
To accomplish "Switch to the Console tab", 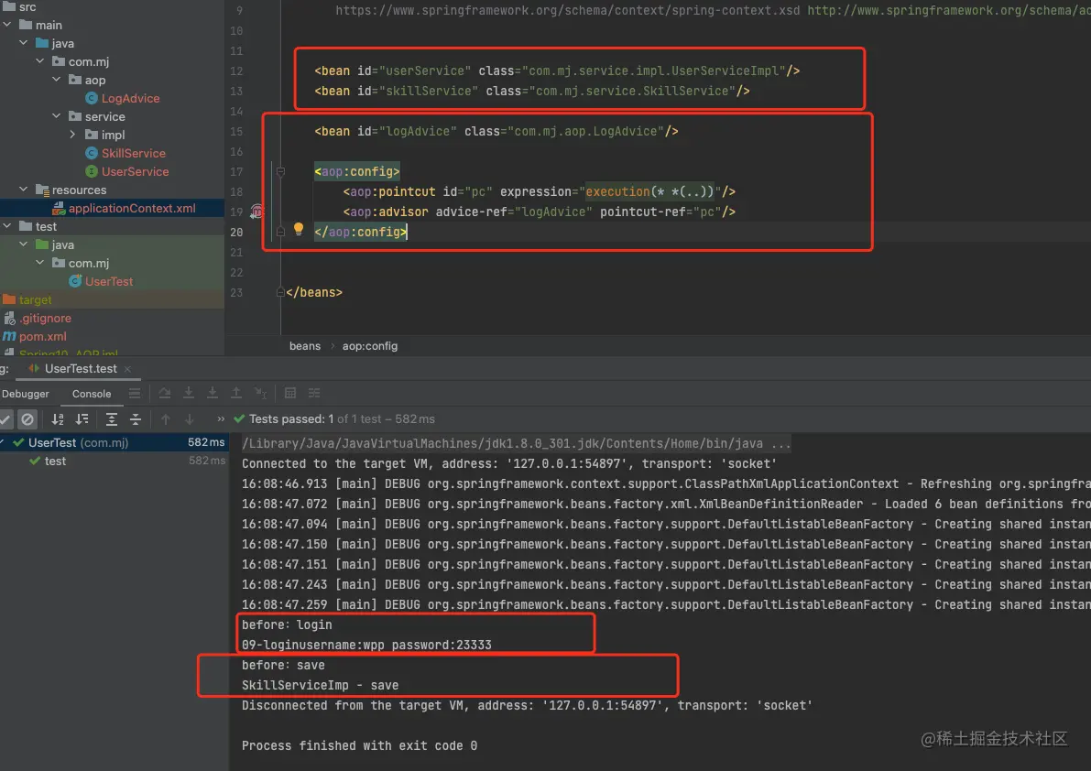I will [x=92, y=394].
